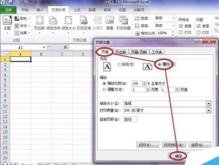The height and width of the screenshot is (165, 219).
Task: Click the 起始页码 input field
Action: tap(130, 119)
